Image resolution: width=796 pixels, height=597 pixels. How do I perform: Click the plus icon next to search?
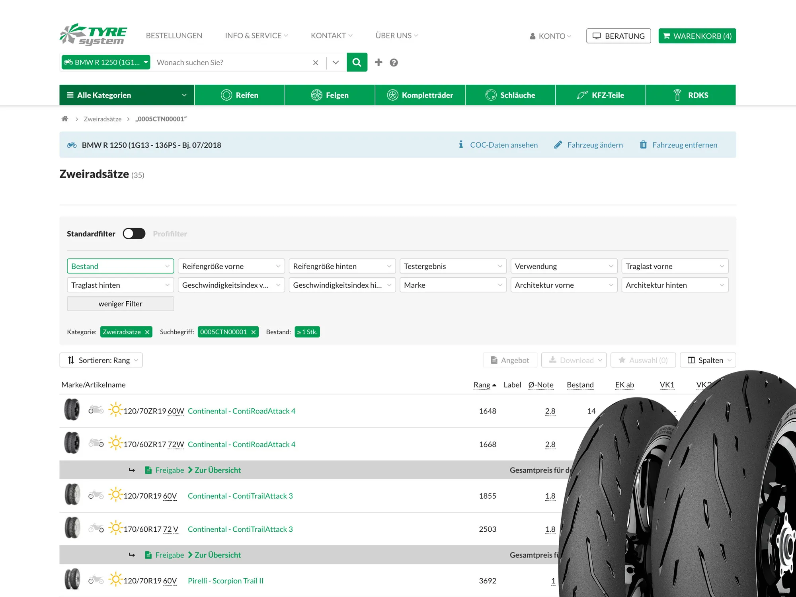[x=378, y=62]
